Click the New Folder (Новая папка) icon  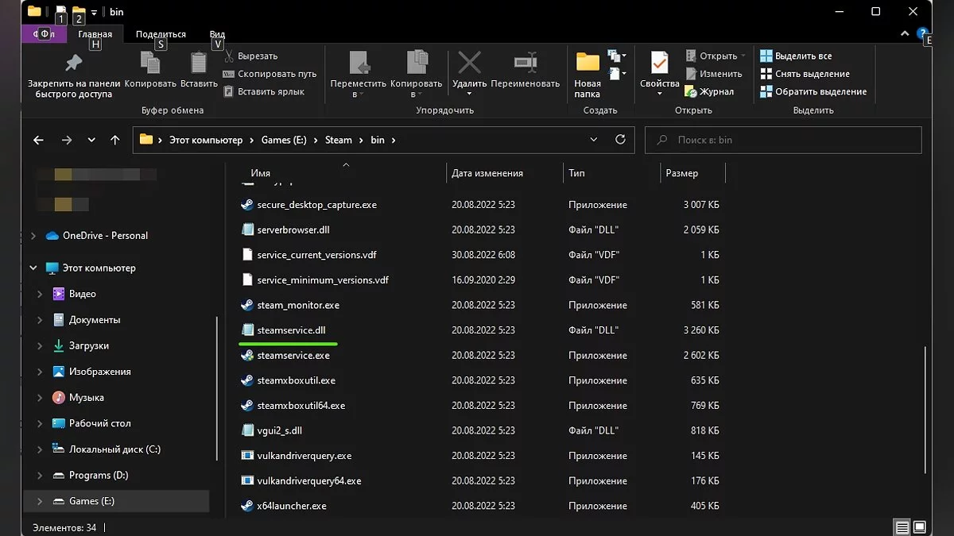[588, 63]
